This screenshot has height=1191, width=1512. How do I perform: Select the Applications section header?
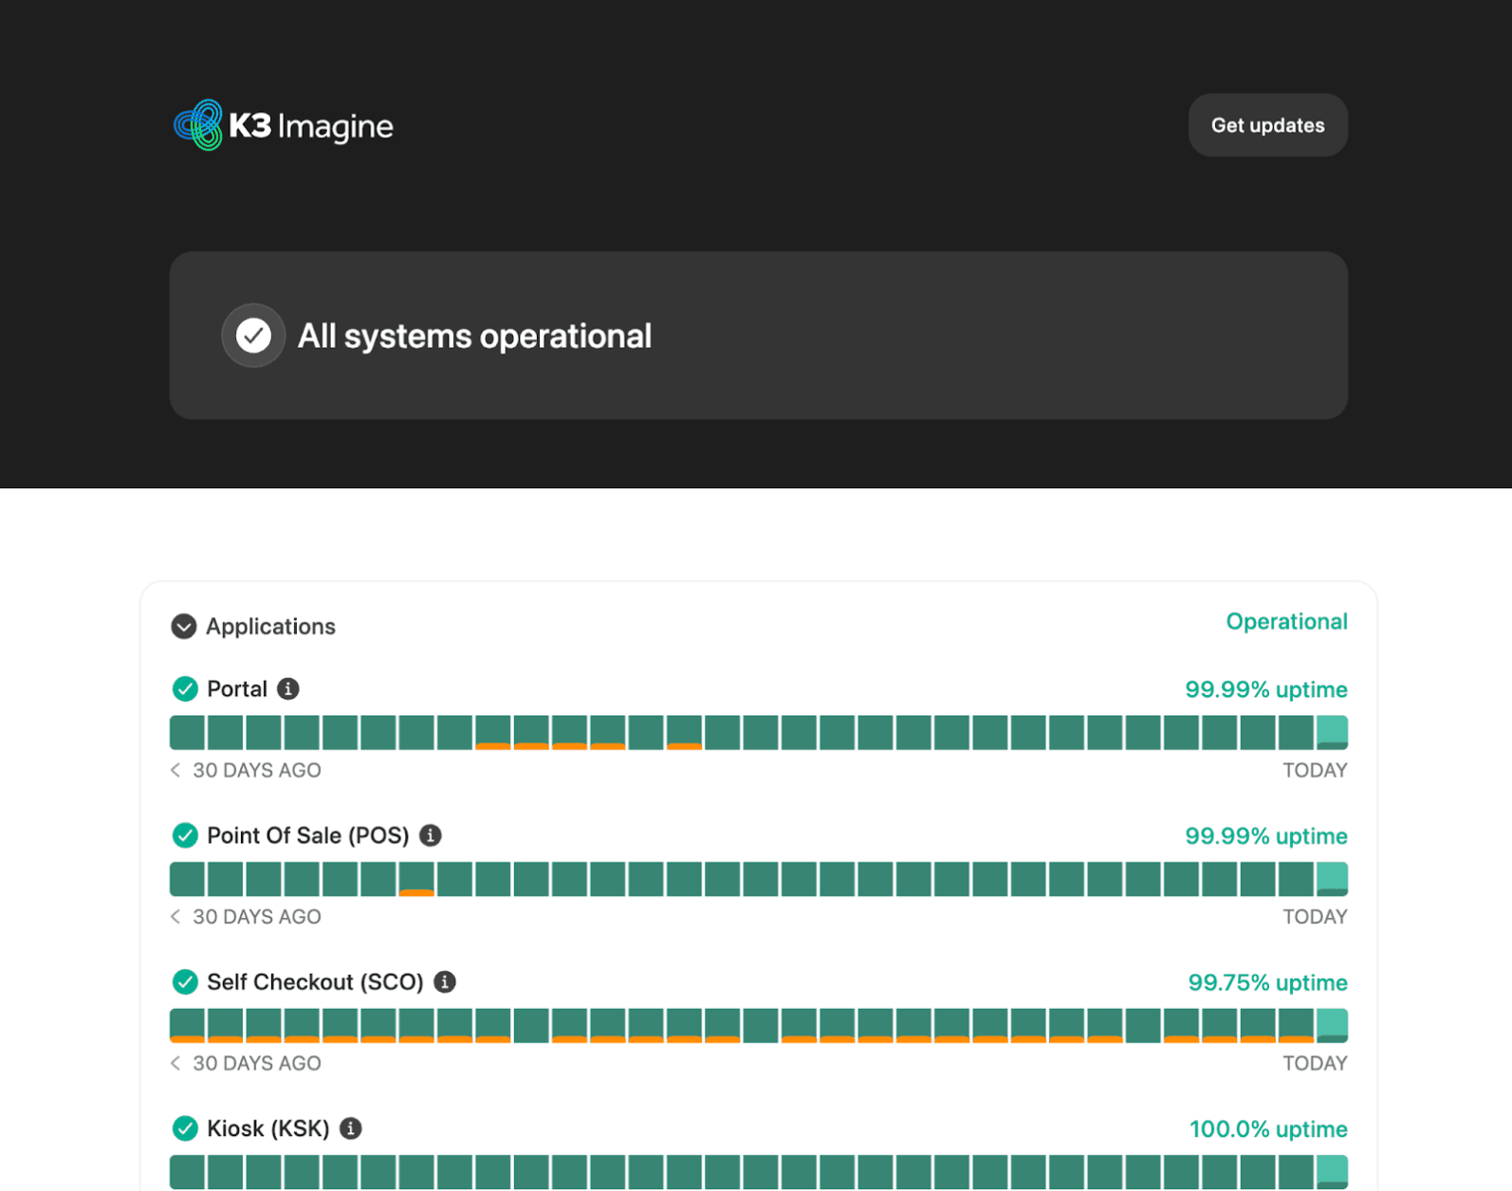(271, 626)
